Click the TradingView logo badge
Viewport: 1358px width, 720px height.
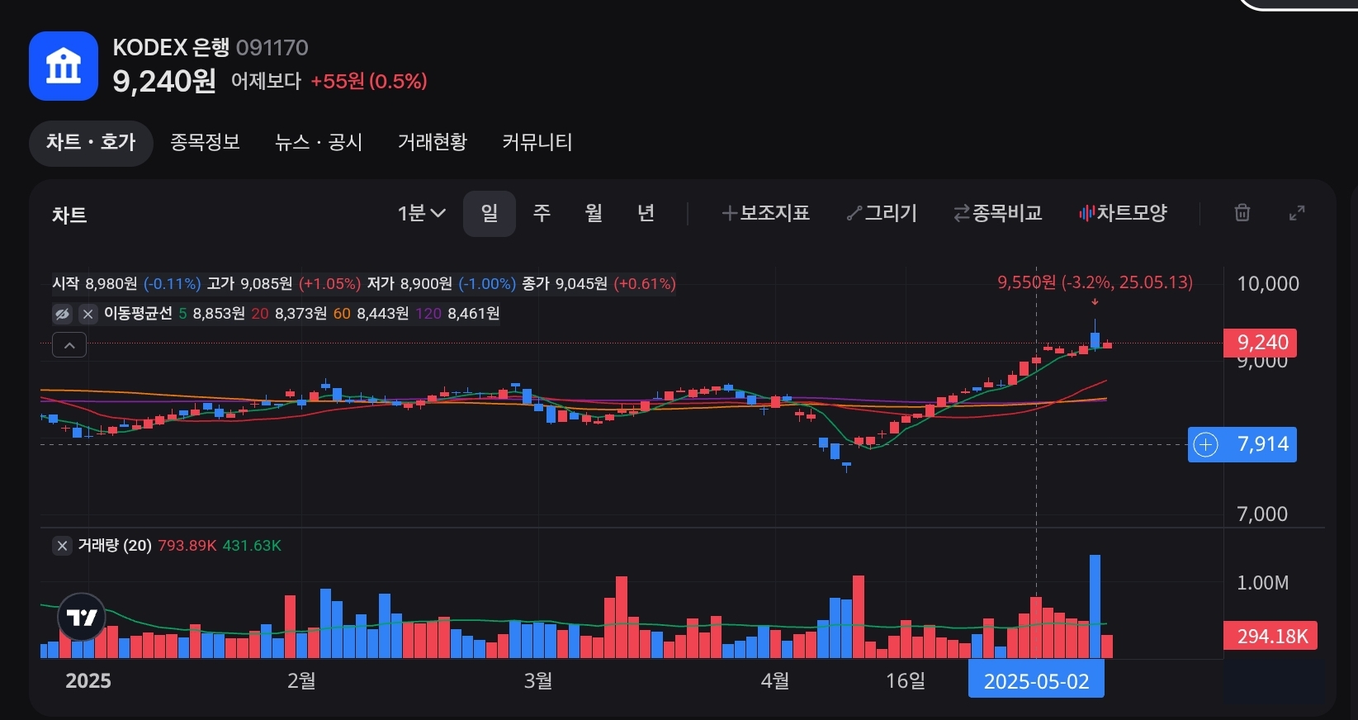coord(82,617)
